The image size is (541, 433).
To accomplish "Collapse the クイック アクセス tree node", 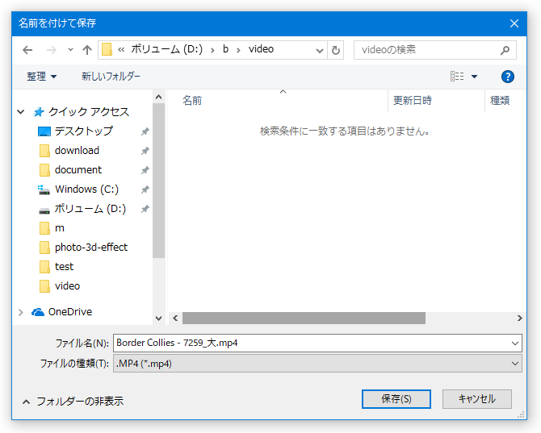I will (x=21, y=112).
